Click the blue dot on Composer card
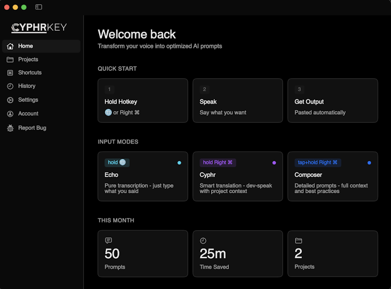The image size is (391, 289). pos(369,162)
